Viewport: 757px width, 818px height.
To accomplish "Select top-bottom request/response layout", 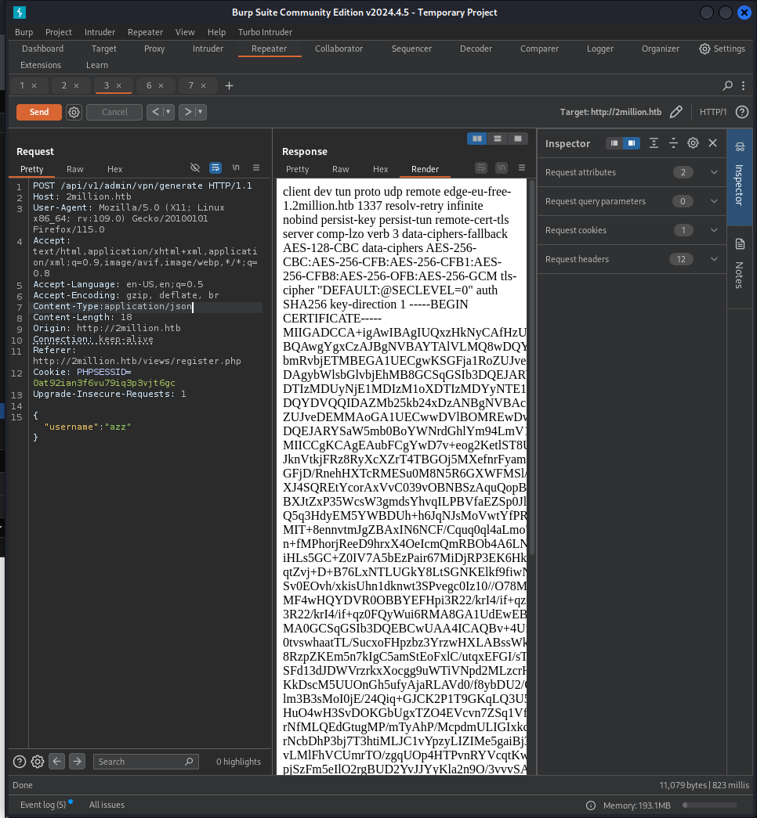I will tap(498, 139).
